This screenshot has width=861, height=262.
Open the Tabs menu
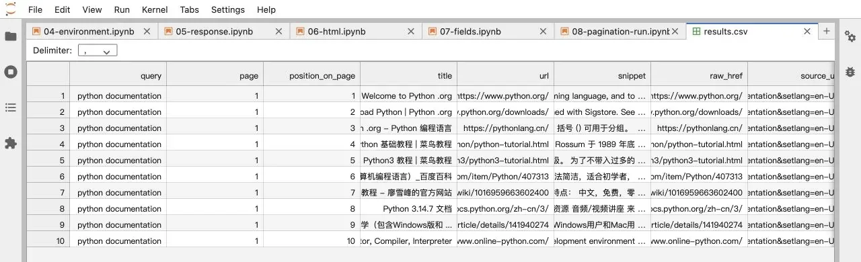click(x=190, y=9)
